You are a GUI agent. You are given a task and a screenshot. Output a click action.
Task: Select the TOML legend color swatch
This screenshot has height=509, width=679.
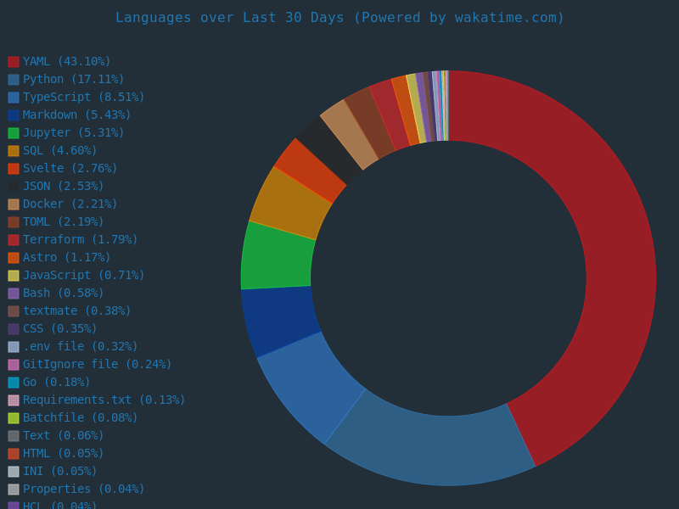coord(14,221)
